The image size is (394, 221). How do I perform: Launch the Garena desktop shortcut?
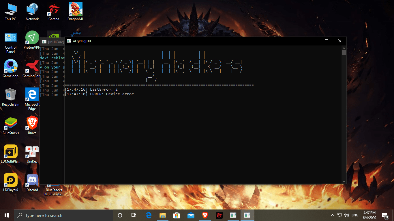click(x=54, y=12)
